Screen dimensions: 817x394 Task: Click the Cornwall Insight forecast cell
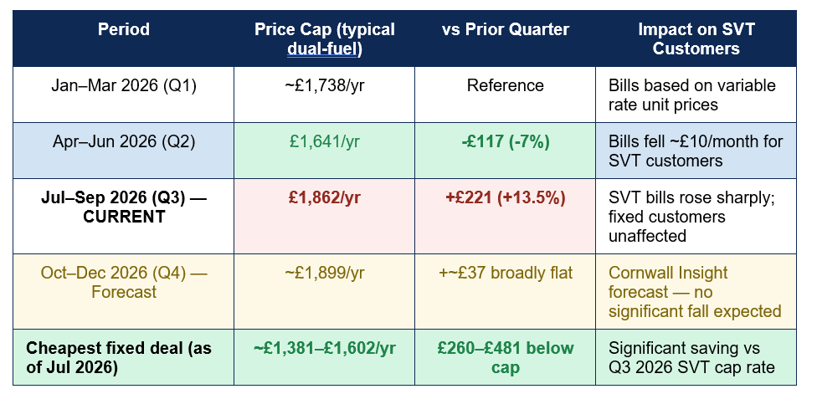click(x=696, y=291)
